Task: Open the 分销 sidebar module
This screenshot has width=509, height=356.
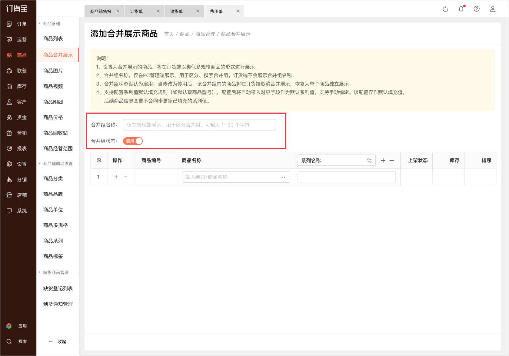Action: coord(17,179)
